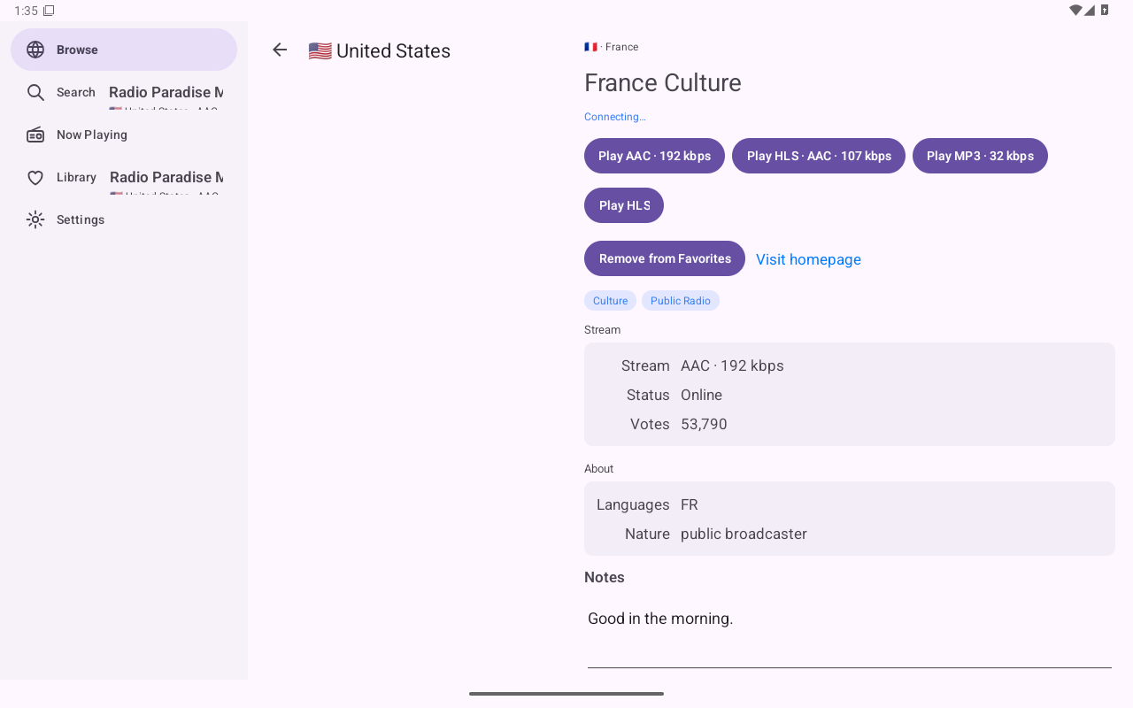1133x708 pixels.
Task: Click the FR languages value
Action: (x=690, y=504)
